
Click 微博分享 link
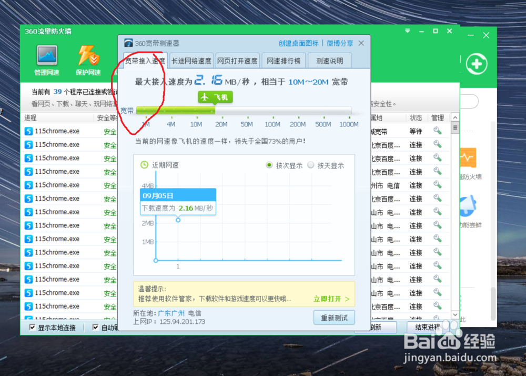coord(340,43)
